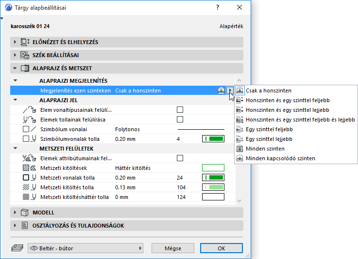Toggle the eye icon on Beltér - bútor layer
Viewport: 358px width, 259px height.
click(x=34, y=248)
